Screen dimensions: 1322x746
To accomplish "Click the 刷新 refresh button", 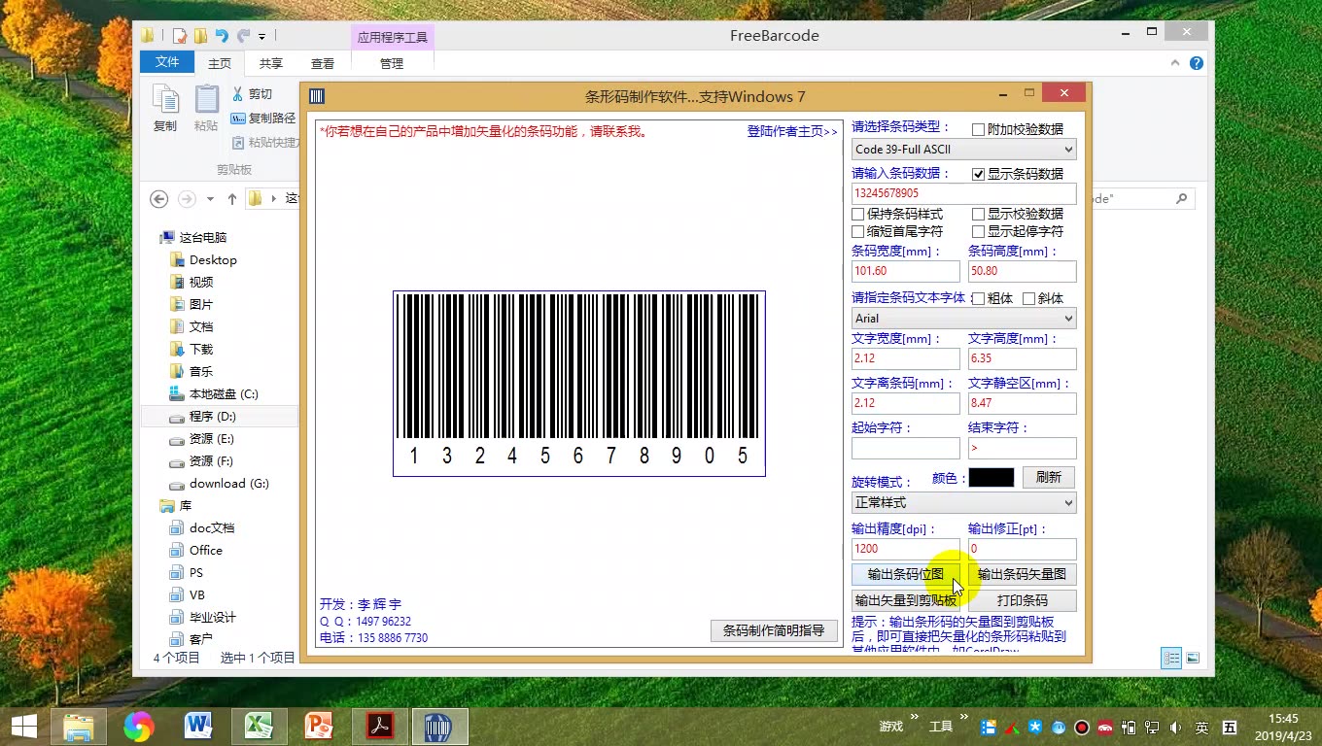I will [1048, 477].
